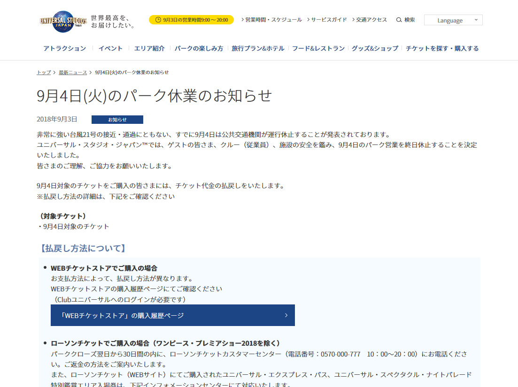Select フード&レストラン menu item

click(x=318, y=48)
